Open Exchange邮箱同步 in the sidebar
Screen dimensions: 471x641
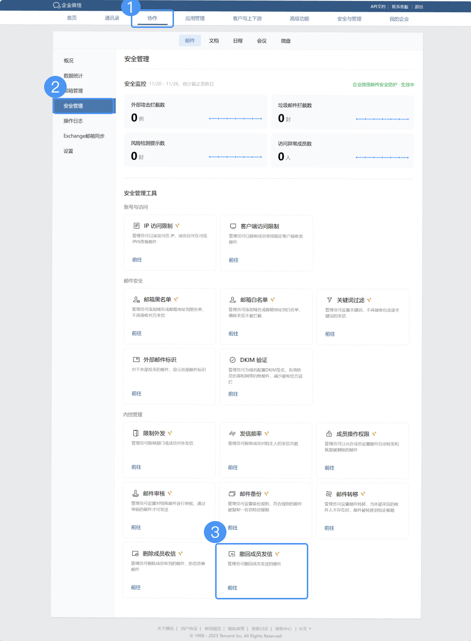tap(84, 136)
